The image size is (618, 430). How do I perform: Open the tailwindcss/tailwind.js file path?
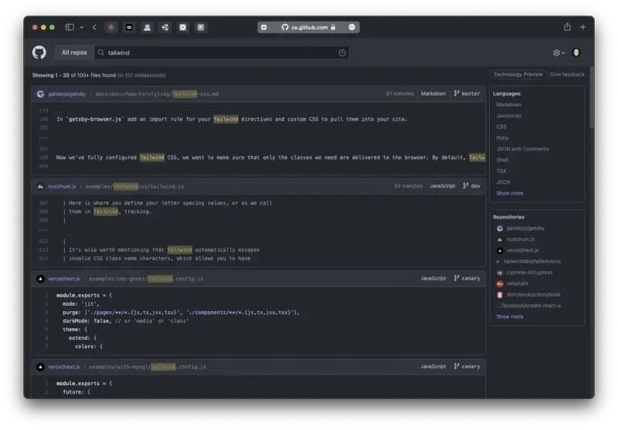pyautogui.click(x=134, y=186)
